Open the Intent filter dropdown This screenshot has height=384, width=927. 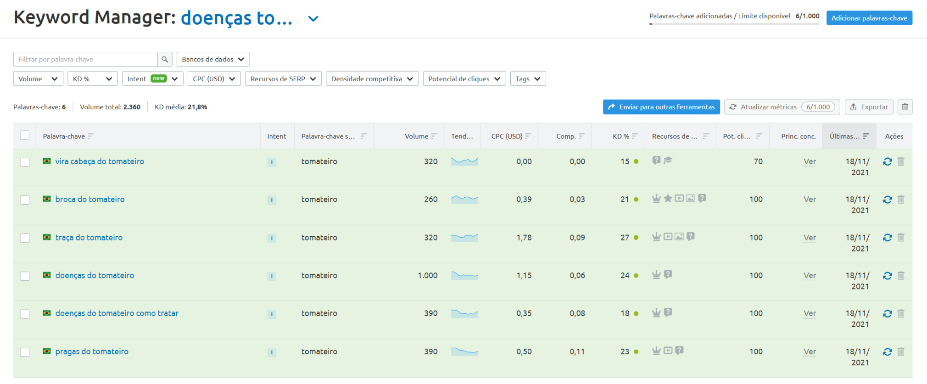click(x=153, y=78)
